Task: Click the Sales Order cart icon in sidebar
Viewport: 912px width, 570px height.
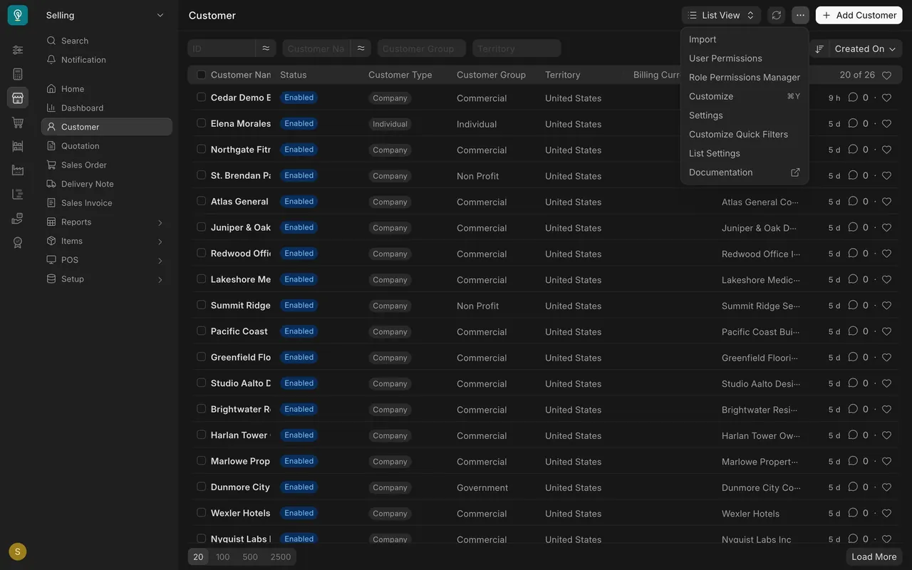Action: click(51, 165)
